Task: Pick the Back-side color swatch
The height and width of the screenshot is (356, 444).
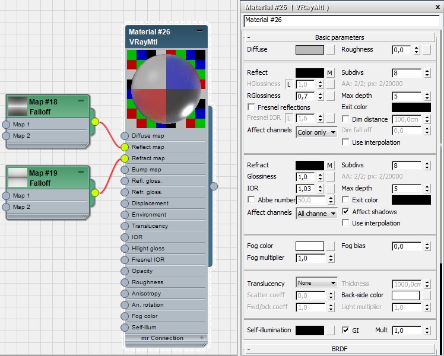Action: tap(405, 295)
